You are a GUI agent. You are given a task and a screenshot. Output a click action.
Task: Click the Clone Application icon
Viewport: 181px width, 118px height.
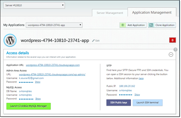(x=151, y=25)
